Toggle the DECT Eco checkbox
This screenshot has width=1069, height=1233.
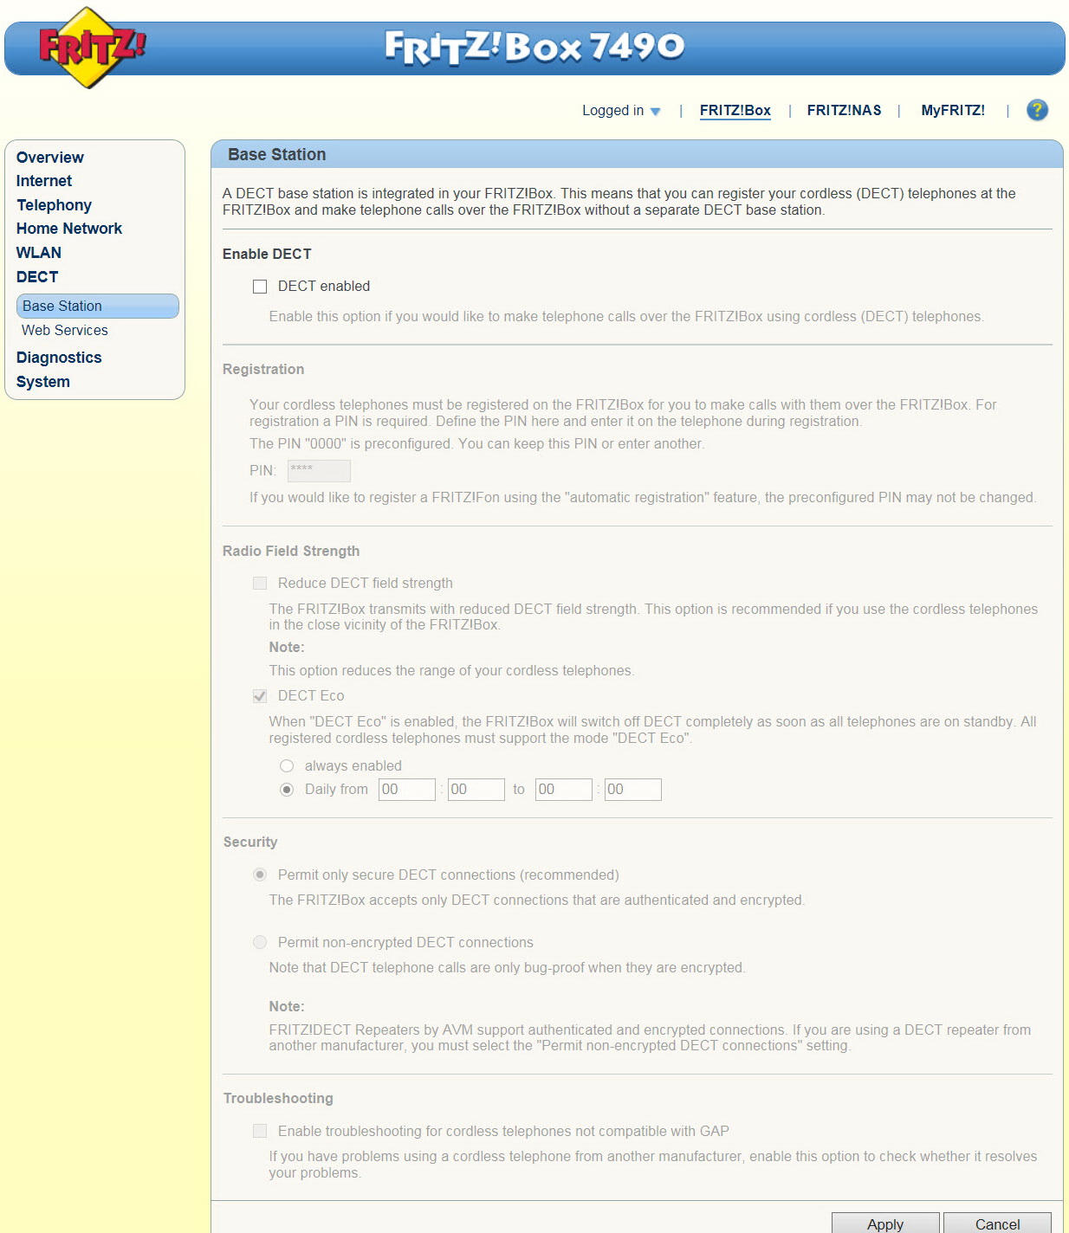pos(260,696)
